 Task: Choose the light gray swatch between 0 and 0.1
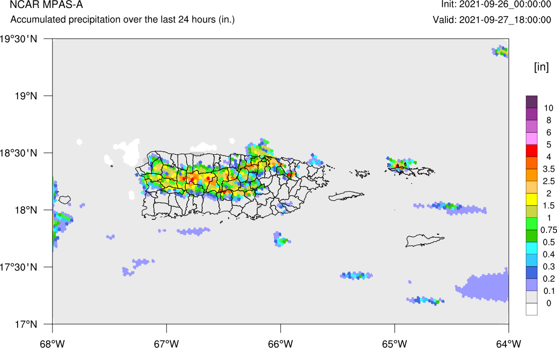click(531, 297)
